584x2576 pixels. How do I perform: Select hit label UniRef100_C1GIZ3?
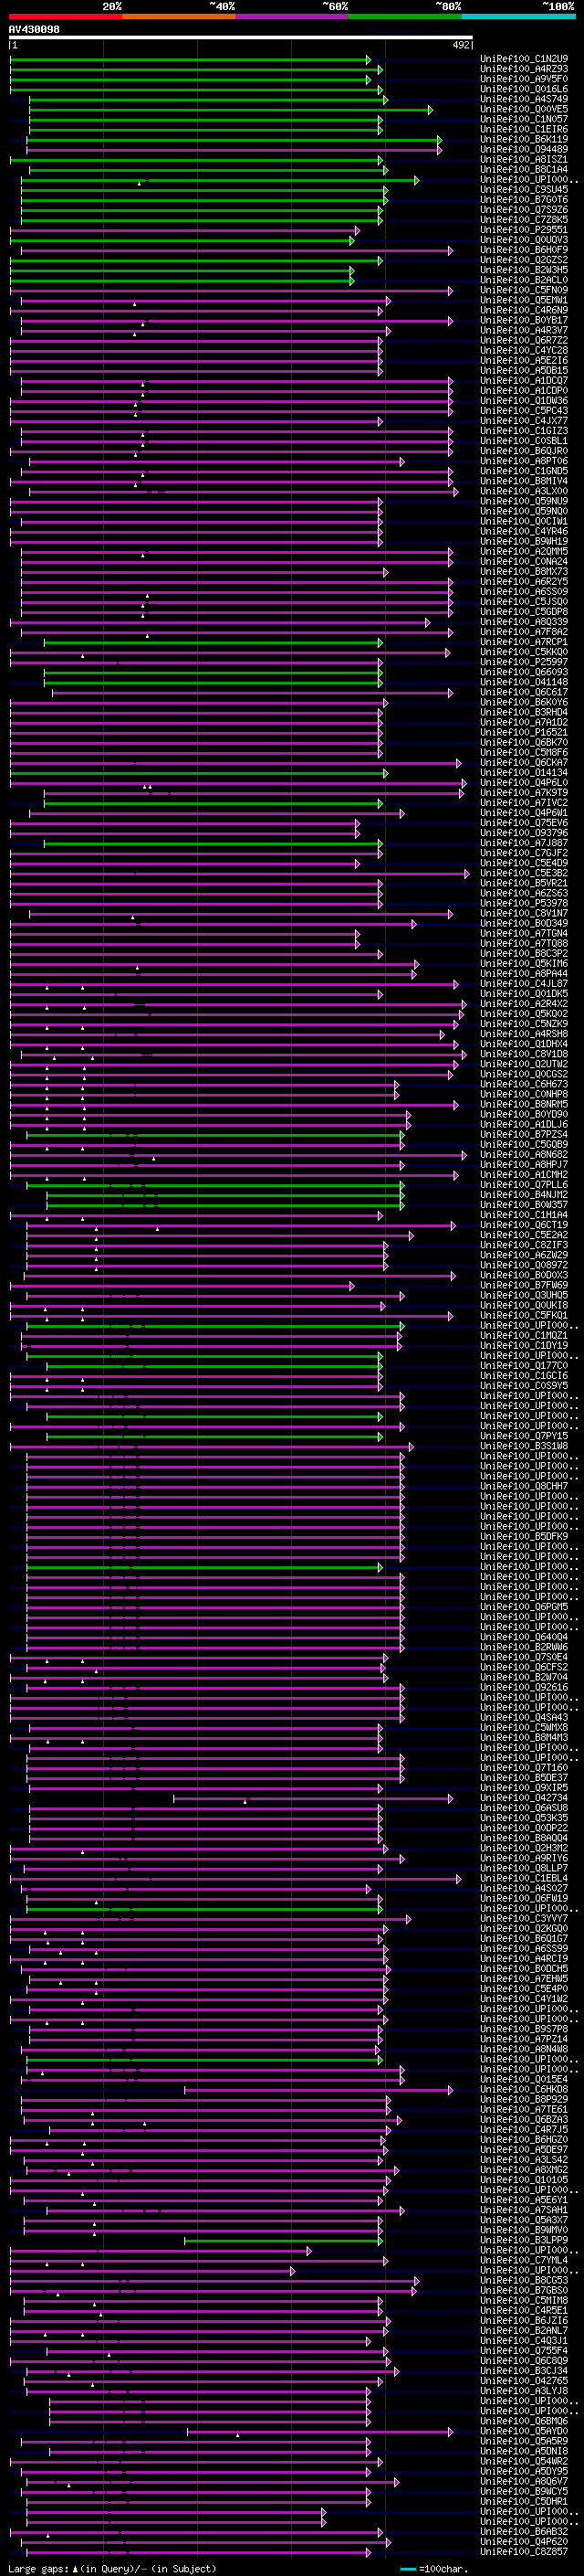[x=524, y=431]
